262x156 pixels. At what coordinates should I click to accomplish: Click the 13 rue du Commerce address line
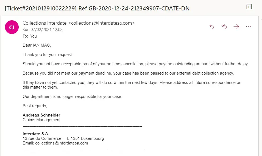click(x=63, y=138)
